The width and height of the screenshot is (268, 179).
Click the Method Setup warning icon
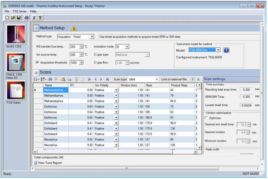pos(73,28)
